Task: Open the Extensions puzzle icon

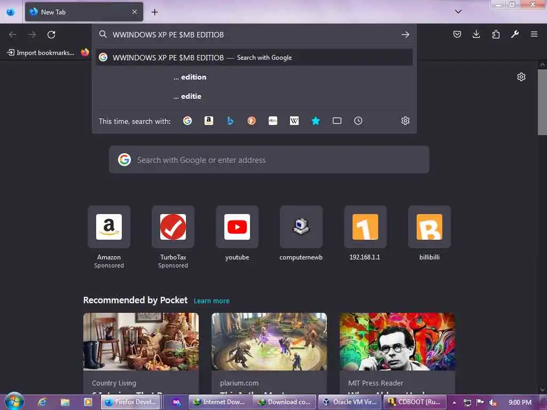Action: click(x=496, y=34)
